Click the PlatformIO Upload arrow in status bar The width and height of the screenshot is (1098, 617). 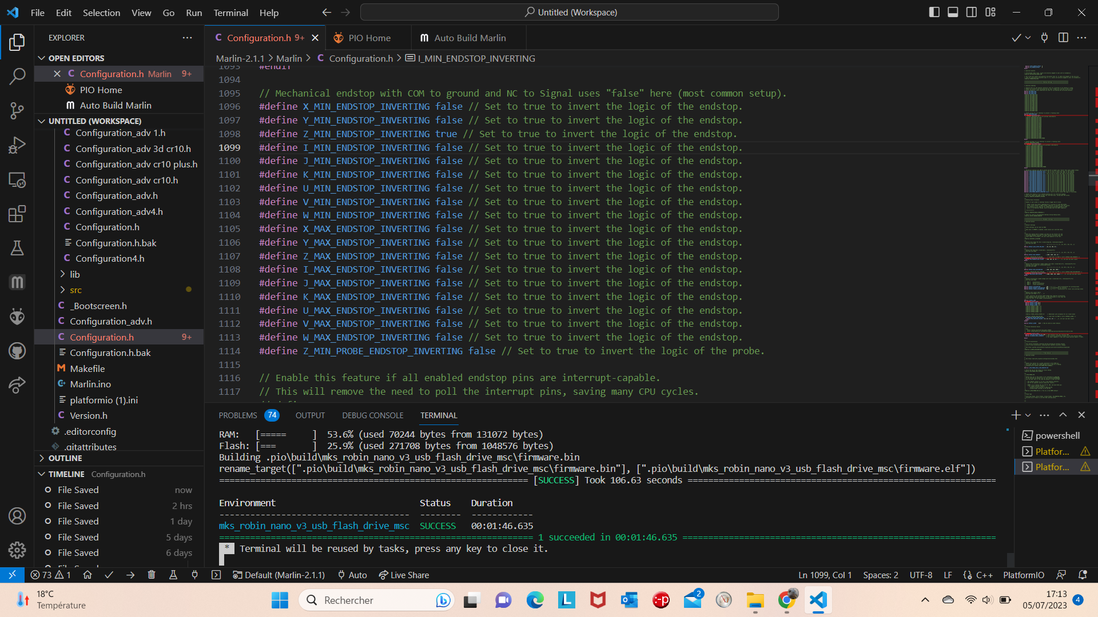pos(130,575)
